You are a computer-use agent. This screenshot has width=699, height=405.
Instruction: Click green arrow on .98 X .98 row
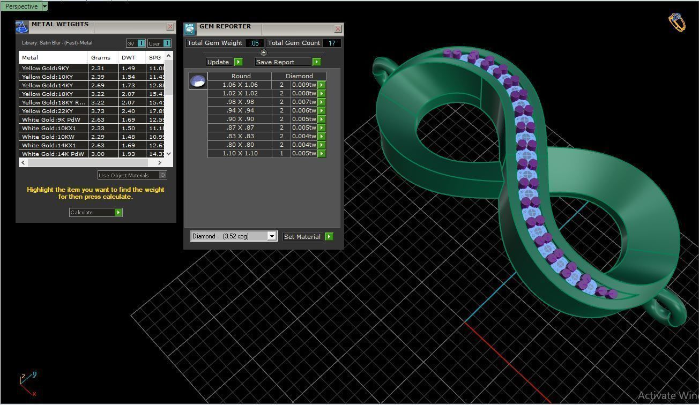322,102
